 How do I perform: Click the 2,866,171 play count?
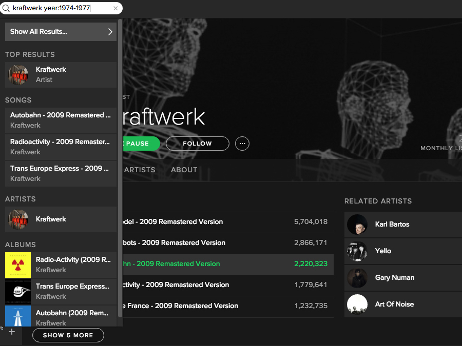[x=311, y=243]
